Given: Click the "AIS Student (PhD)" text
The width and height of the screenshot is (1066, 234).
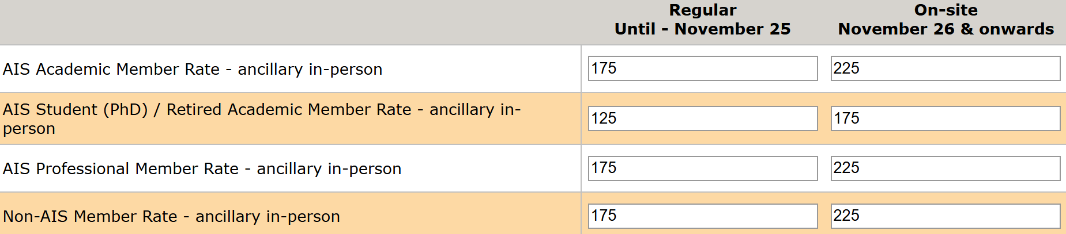Looking at the screenshot, I should pos(75,110).
